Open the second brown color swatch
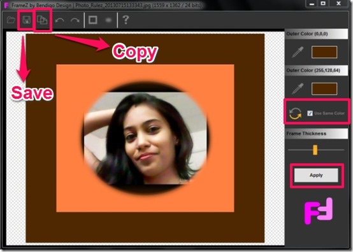The height and width of the screenshot is (252, 353). coord(324,88)
